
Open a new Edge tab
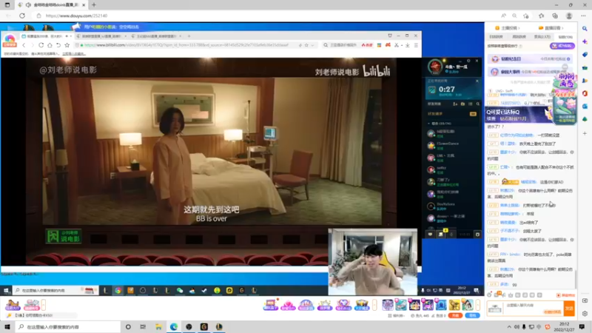click(94, 5)
